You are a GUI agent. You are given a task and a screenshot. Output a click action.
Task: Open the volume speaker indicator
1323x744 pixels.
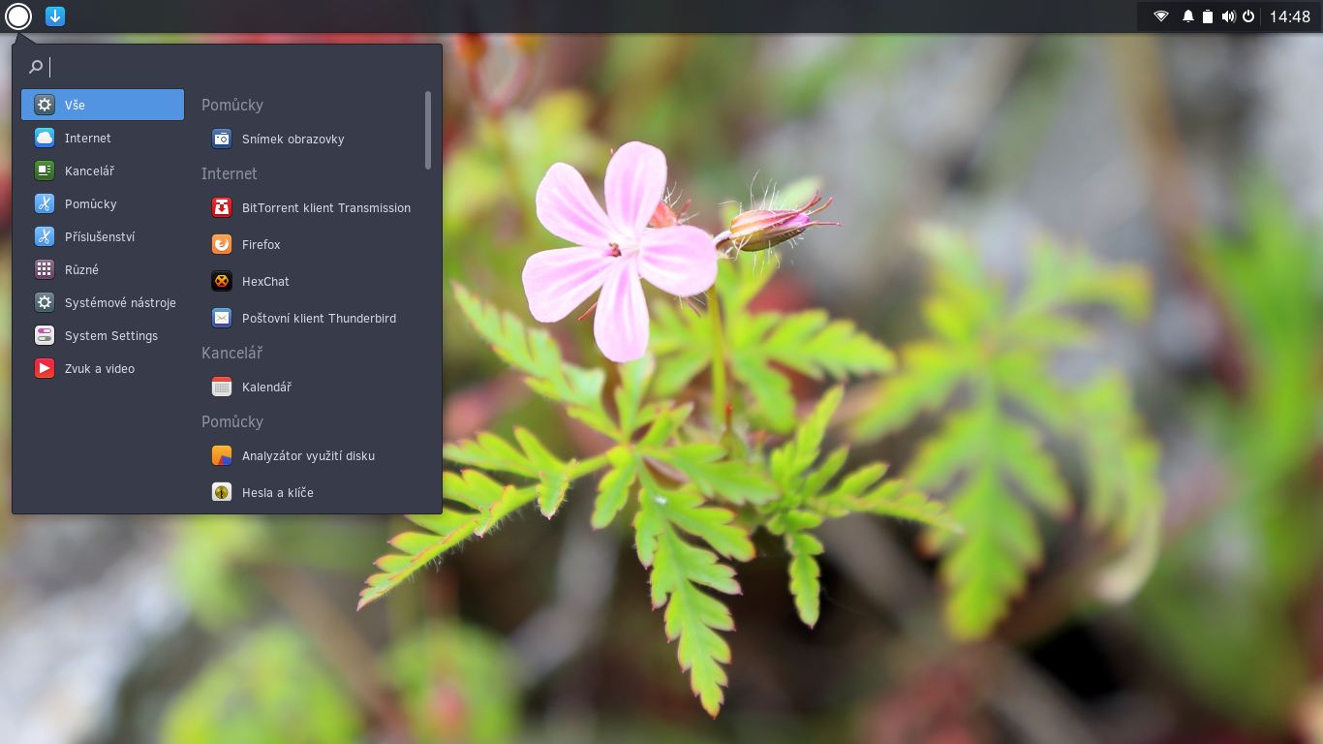[x=1228, y=16]
